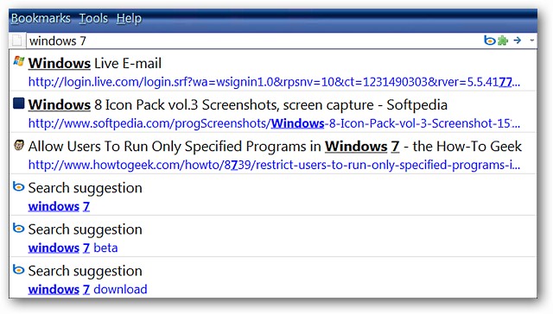
Task: Select the How-To Geek Windows 7 result title
Action: tap(275, 147)
